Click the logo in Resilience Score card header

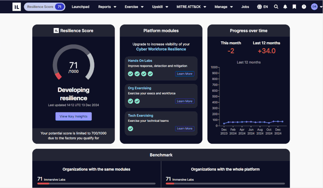pyautogui.click(x=56, y=31)
